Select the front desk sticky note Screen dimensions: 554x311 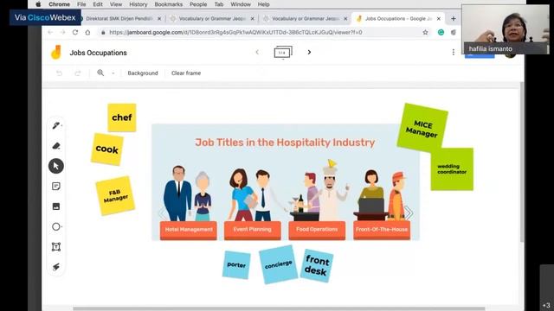(317, 265)
